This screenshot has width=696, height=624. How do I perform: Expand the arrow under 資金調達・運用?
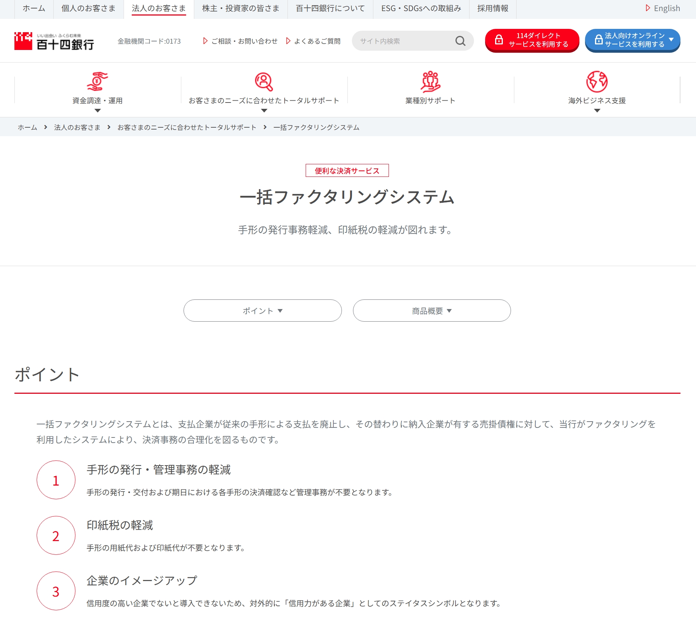tap(97, 111)
